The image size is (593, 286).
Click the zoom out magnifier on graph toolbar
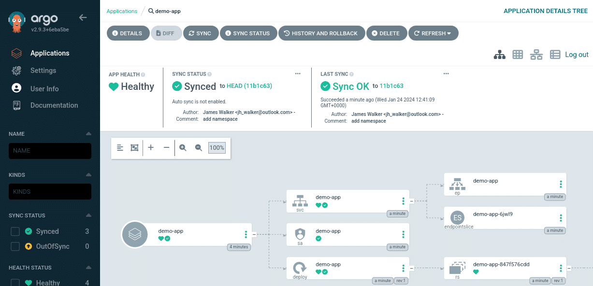pos(198,147)
